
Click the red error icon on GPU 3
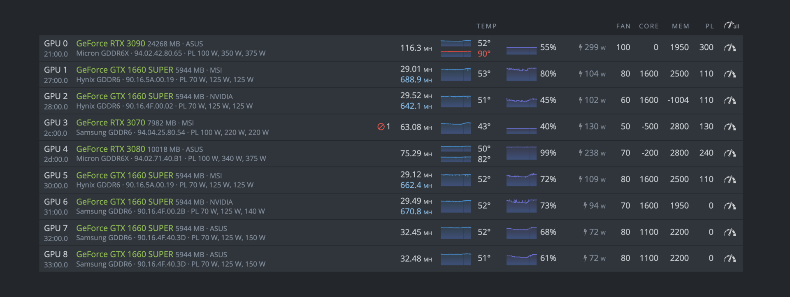[381, 127]
